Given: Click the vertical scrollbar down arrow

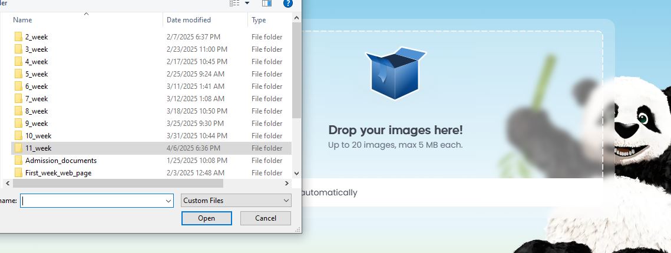Looking at the screenshot, I should [296, 173].
